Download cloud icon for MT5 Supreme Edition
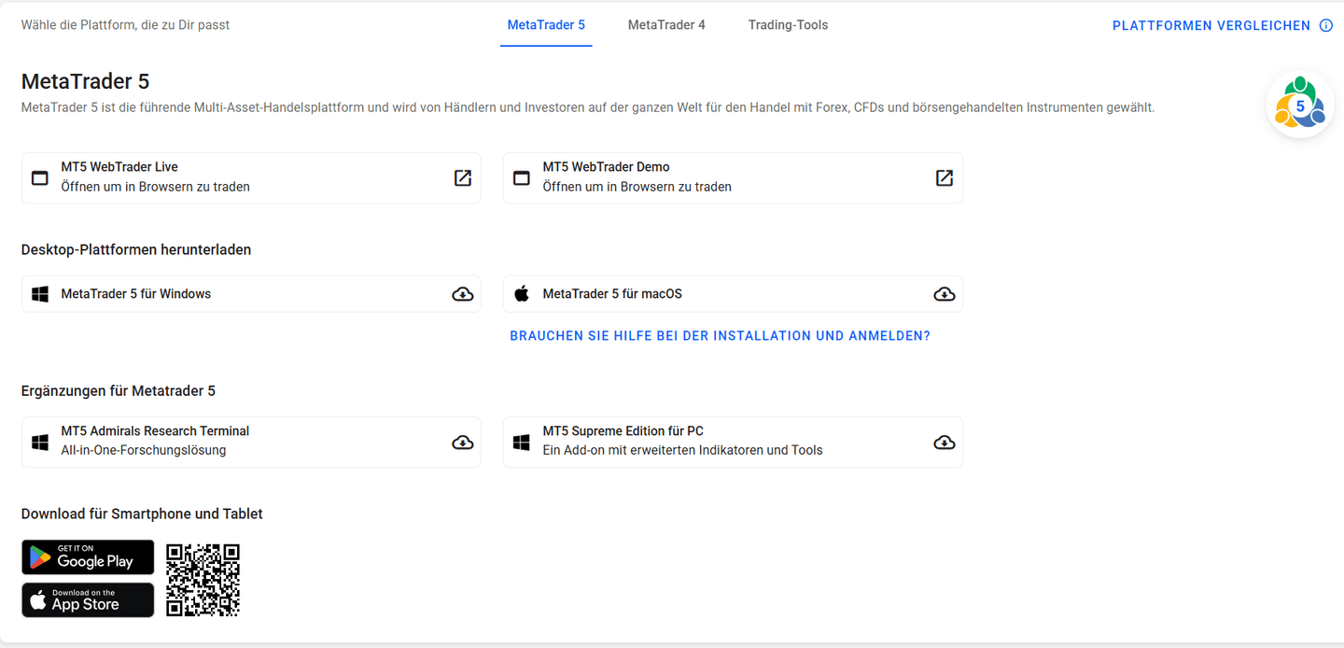This screenshot has width=1344, height=648. [945, 442]
